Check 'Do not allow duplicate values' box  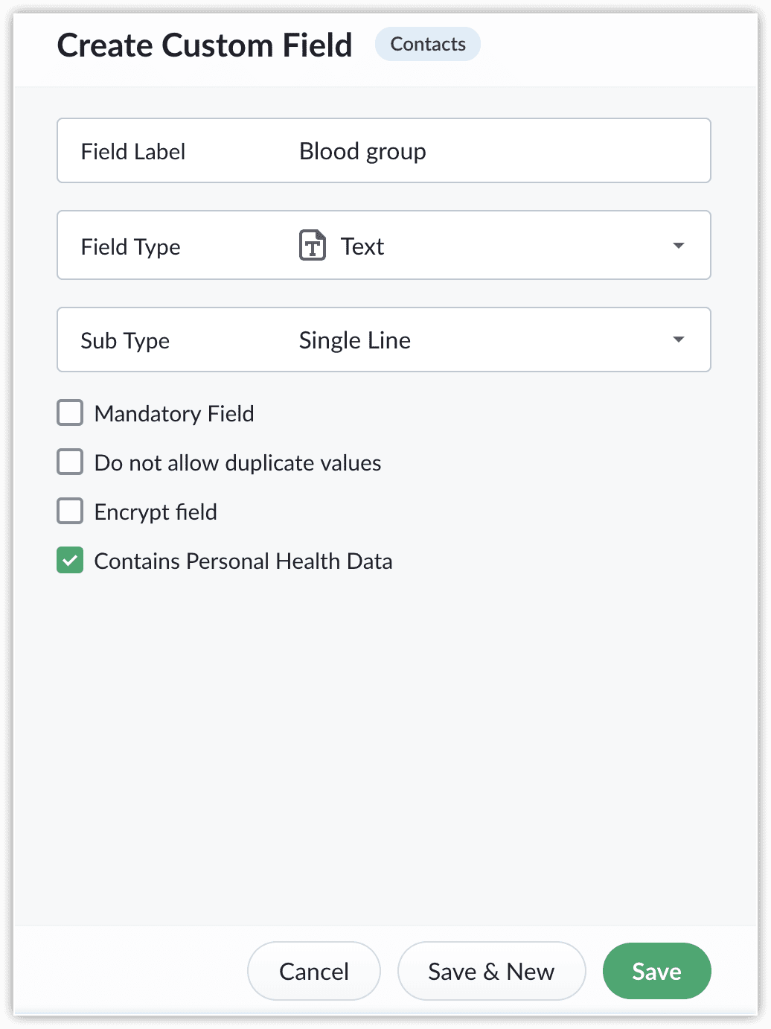point(70,462)
